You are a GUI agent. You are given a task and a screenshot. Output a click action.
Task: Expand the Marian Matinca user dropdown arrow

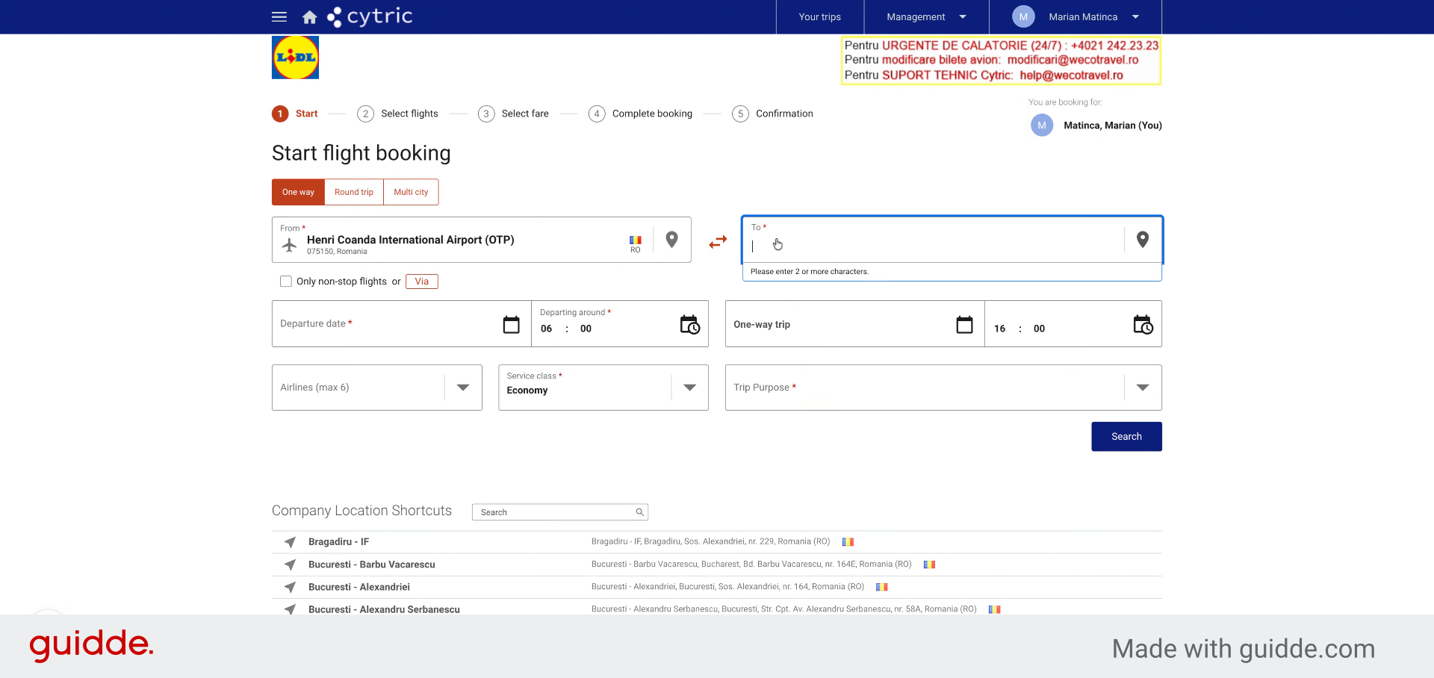pos(1135,16)
